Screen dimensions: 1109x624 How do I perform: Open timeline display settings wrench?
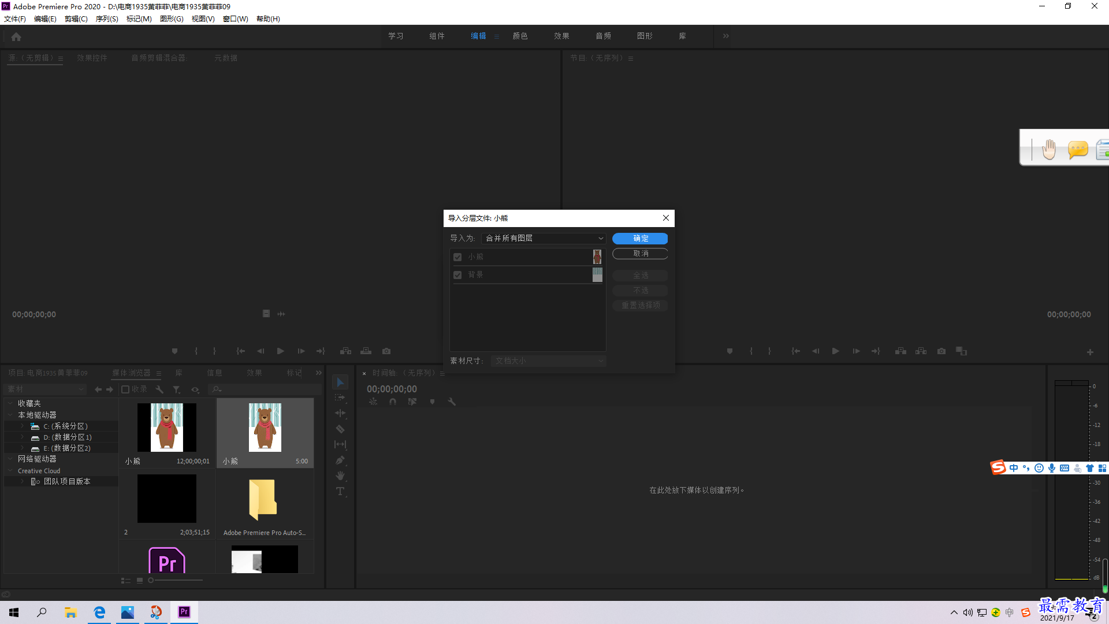[x=452, y=402]
